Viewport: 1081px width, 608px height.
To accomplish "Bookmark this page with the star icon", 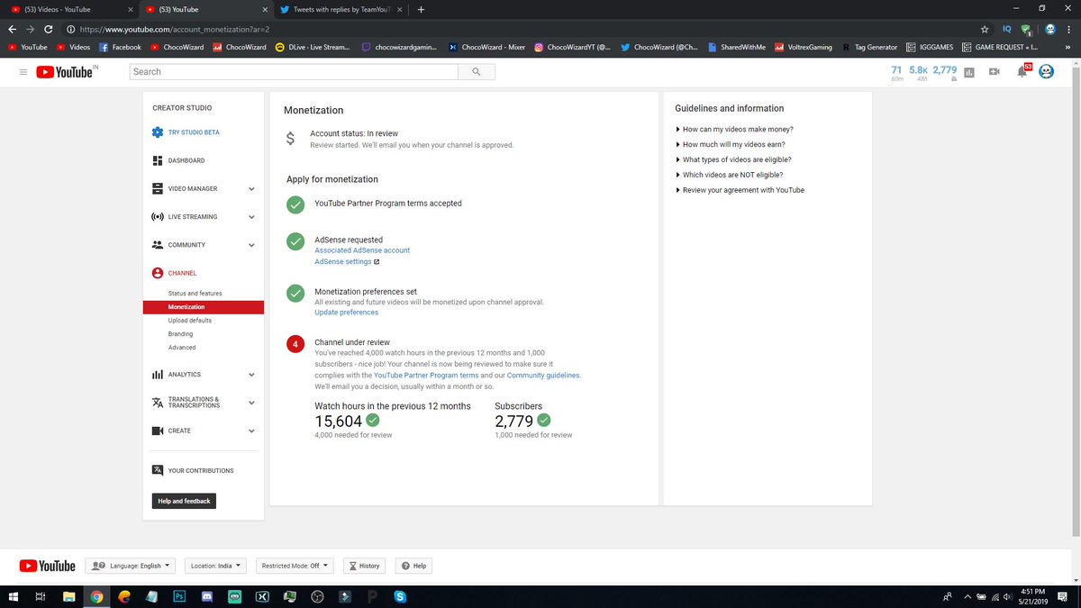I will point(985,29).
